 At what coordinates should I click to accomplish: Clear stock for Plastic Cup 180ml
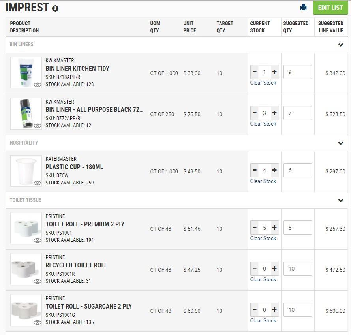point(263,181)
